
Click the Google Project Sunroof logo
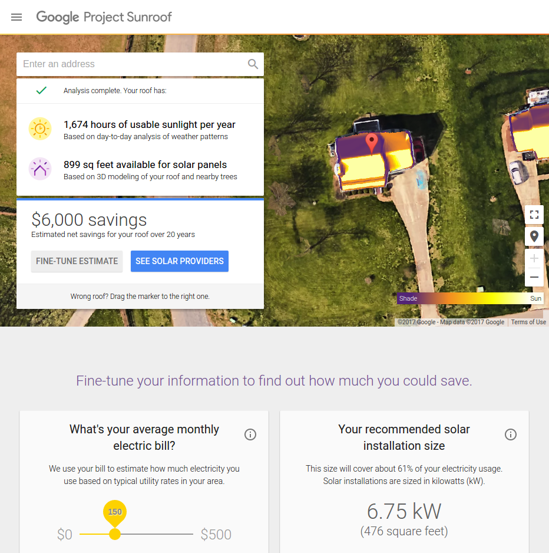[104, 17]
